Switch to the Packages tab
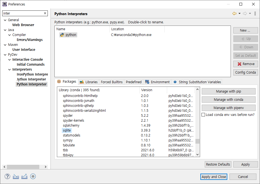Viewport: 260px width, 184px height. [67, 82]
